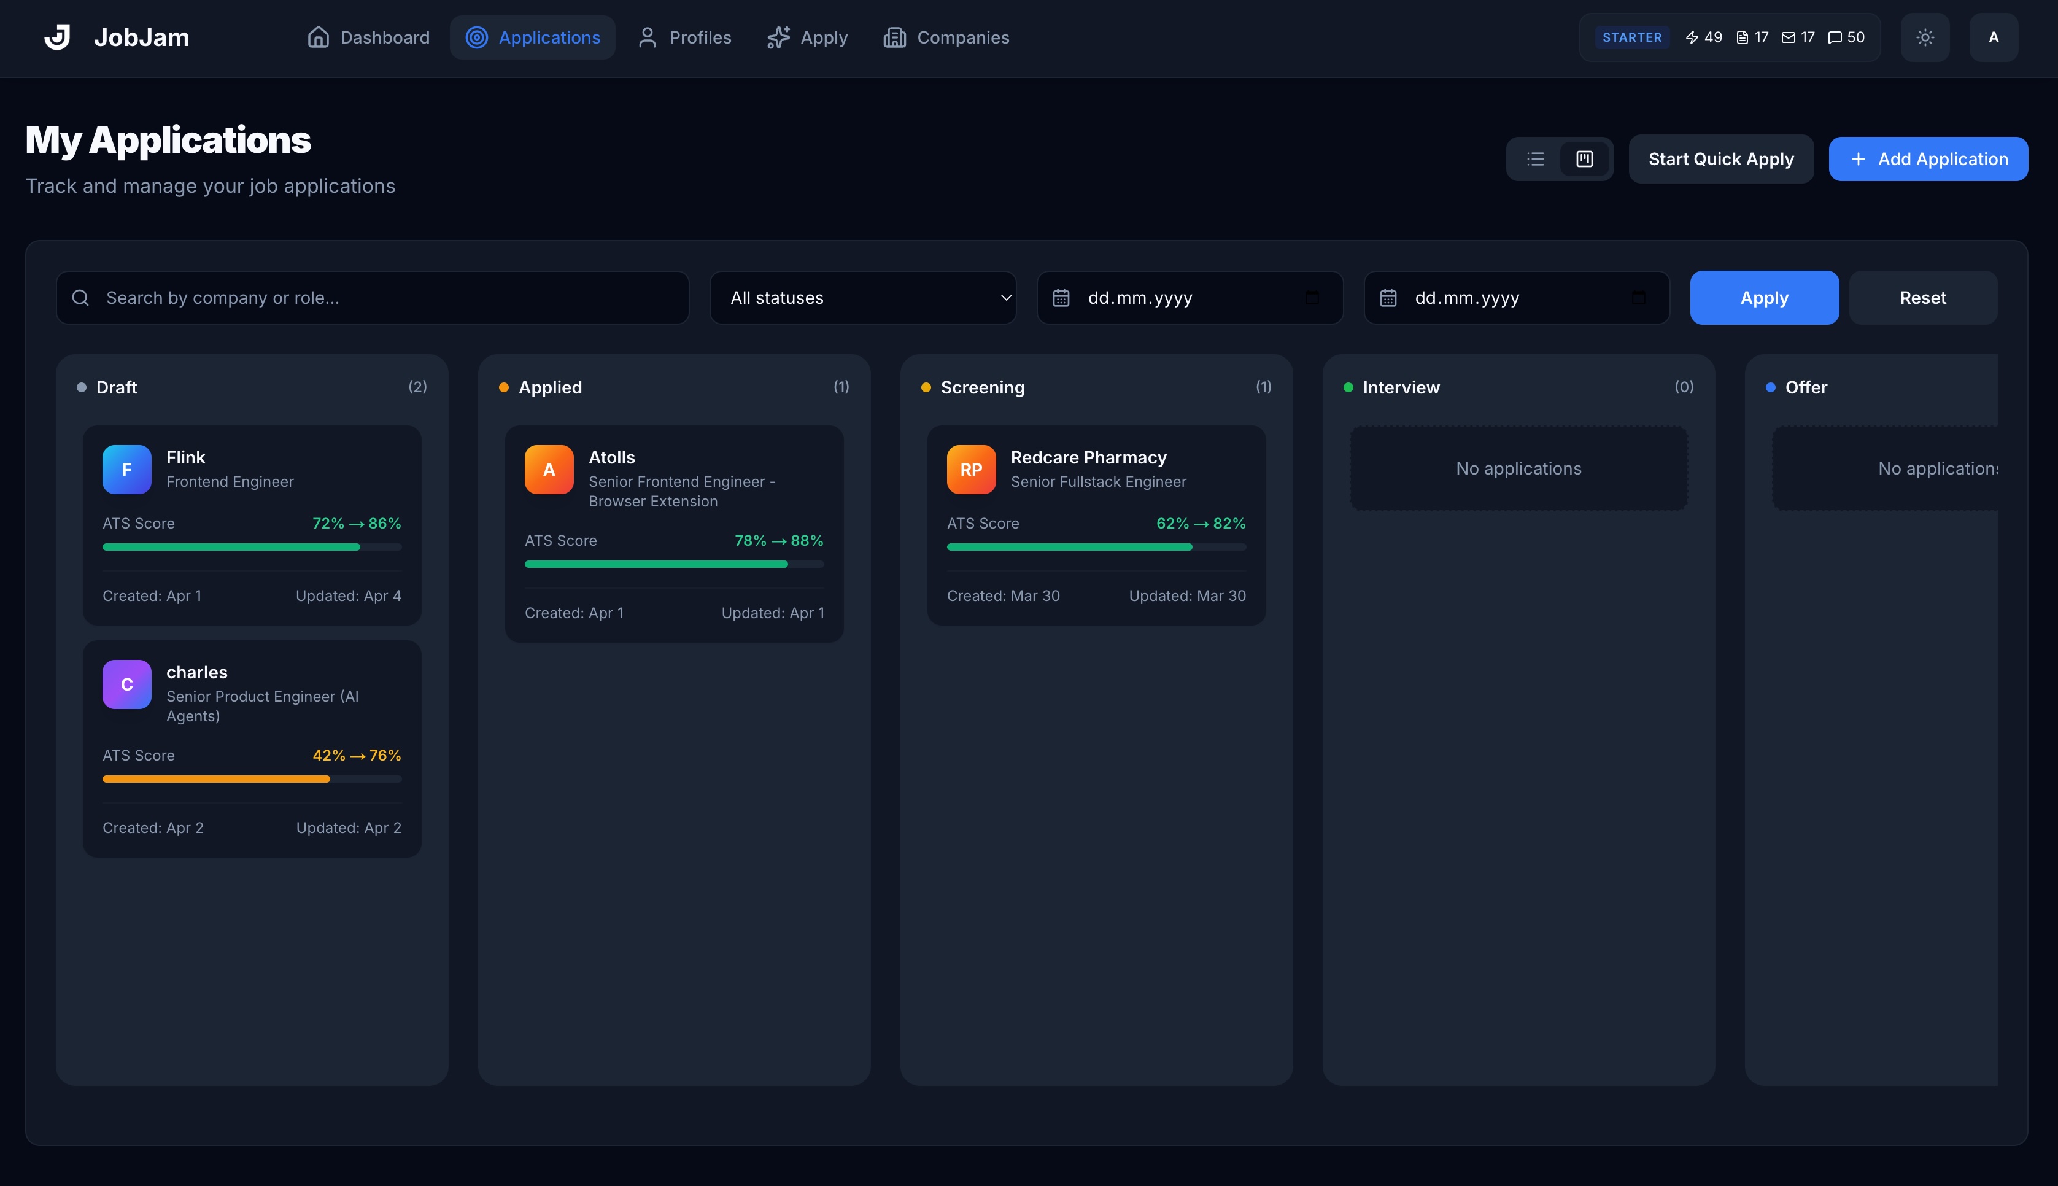
Task: Check credits via the lightning bolt counter
Action: [x=1704, y=37]
